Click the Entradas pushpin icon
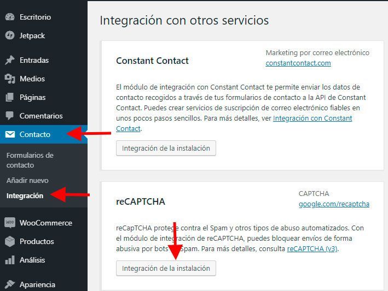 coord(10,60)
